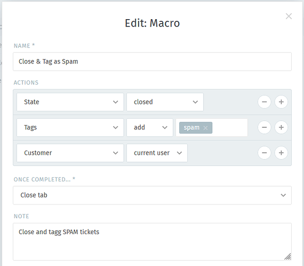Open the Customer attribute dropdown
This screenshot has height=266, width=304.
coord(70,153)
